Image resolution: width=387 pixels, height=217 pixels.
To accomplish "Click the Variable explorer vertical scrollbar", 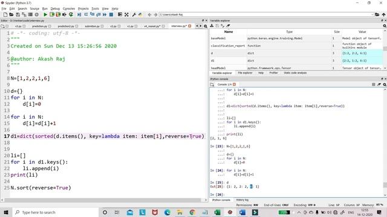I will 385,50.
